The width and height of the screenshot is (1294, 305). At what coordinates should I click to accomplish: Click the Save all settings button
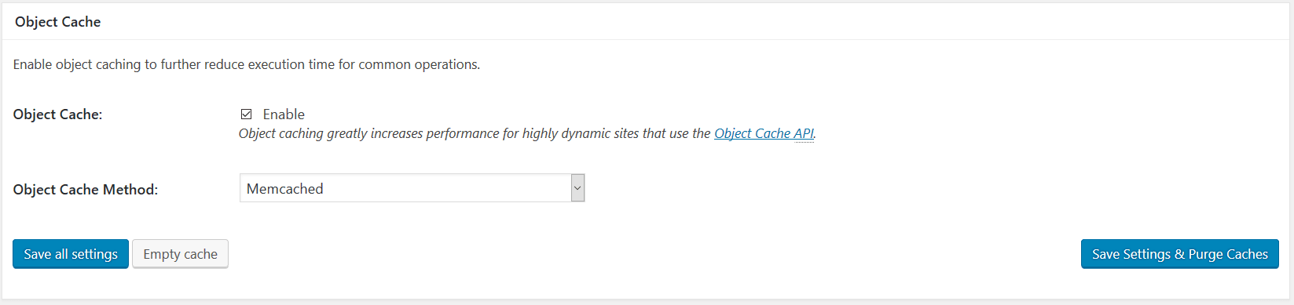71,254
